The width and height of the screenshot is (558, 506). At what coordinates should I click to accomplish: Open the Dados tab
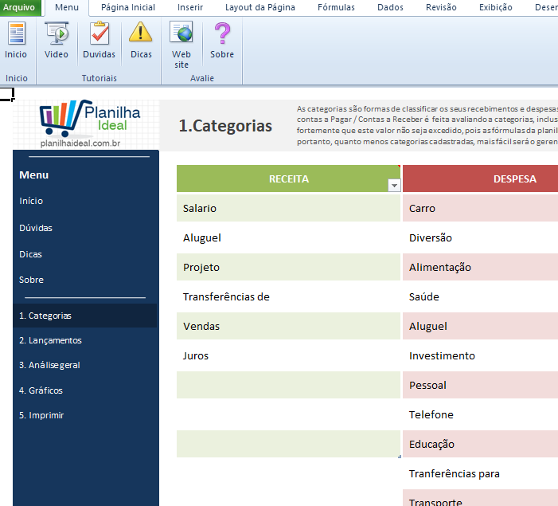[x=390, y=7]
